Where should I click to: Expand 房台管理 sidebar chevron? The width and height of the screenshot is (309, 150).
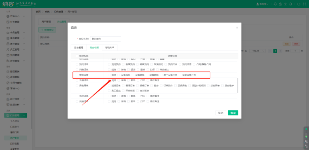point(24,61)
